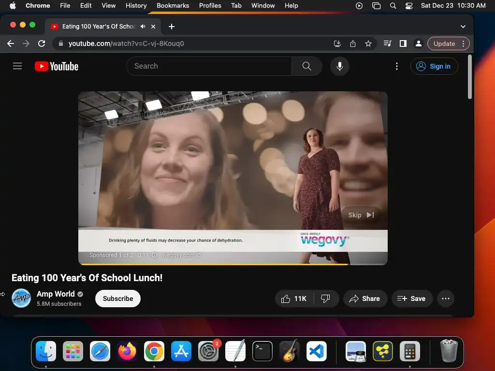Image resolution: width=495 pixels, height=371 pixels.
Task: Open Chrome three-dot menu
Action: (x=463, y=43)
